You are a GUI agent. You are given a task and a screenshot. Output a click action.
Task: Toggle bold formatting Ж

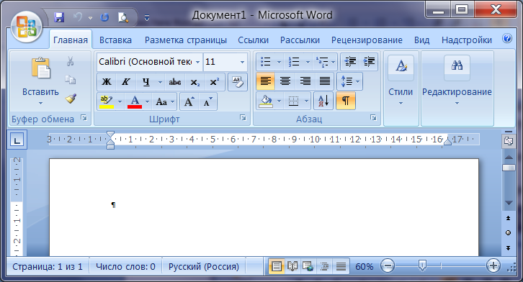click(x=107, y=82)
